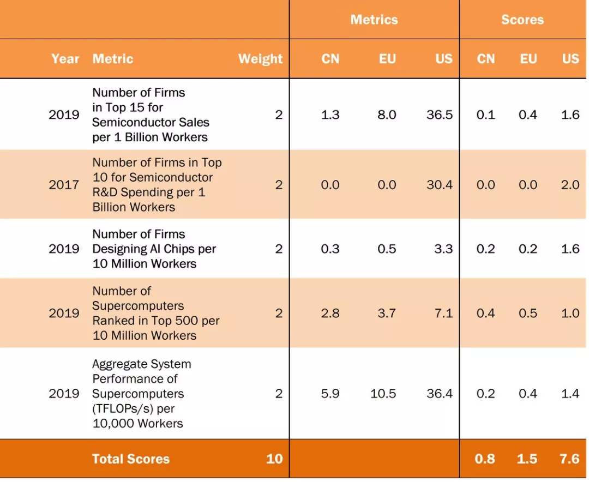Select the US total score 7.6
589x482 pixels.
569,459
